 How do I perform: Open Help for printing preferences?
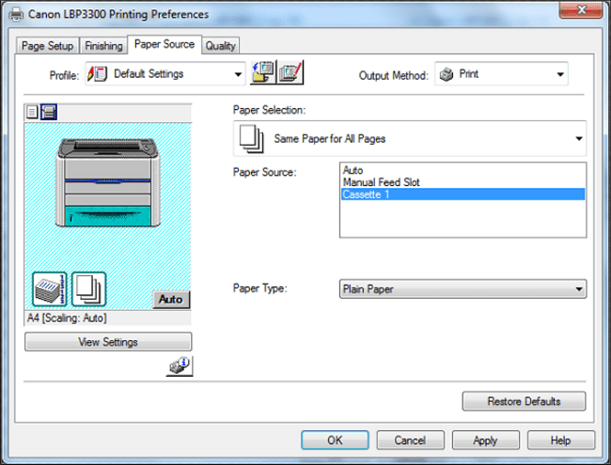(x=561, y=440)
